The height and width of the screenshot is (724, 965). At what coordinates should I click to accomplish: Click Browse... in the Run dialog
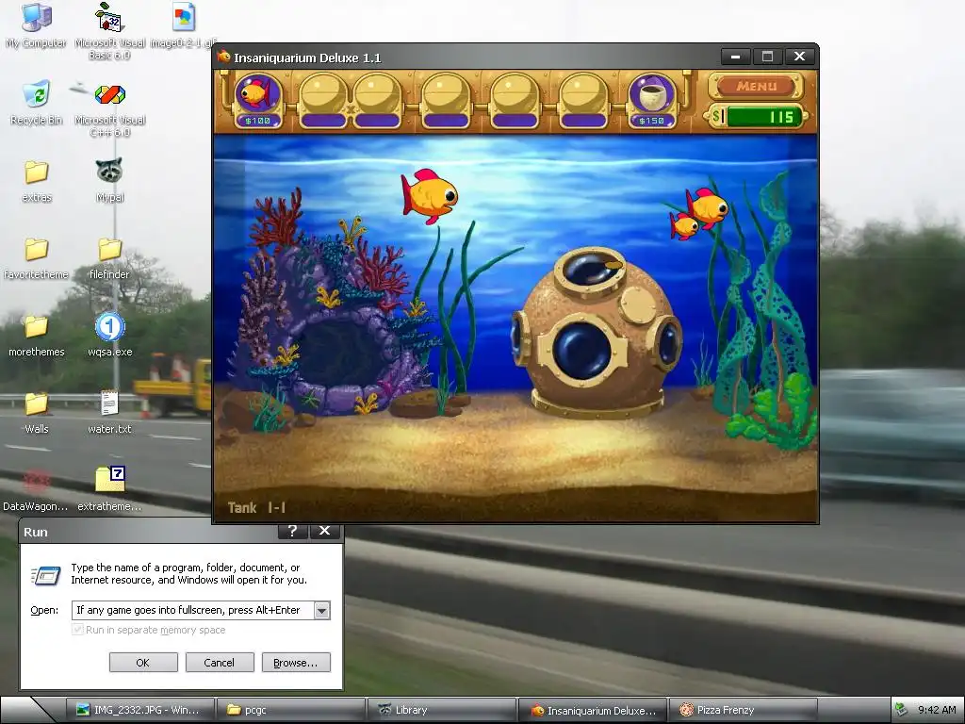point(295,663)
